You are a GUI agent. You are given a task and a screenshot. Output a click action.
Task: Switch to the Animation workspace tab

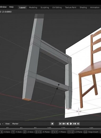point(95,7)
